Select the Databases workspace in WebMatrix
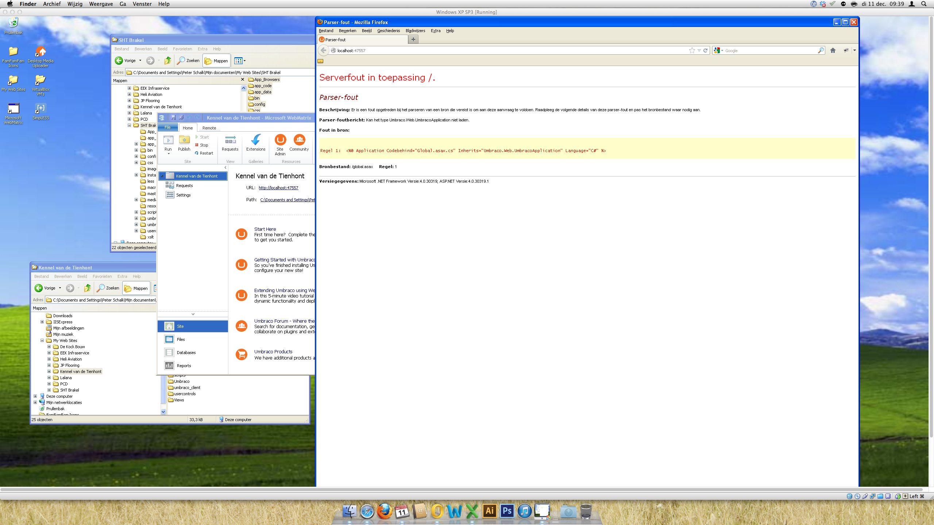The height and width of the screenshot is (525, 934). (193, 353)
